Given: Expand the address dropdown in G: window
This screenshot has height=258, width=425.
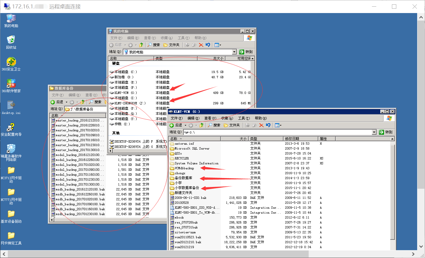Looking at the screenshot, I should click(x=374, y=132).
